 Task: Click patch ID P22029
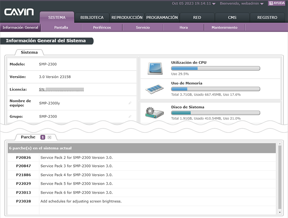click(23, 184)
